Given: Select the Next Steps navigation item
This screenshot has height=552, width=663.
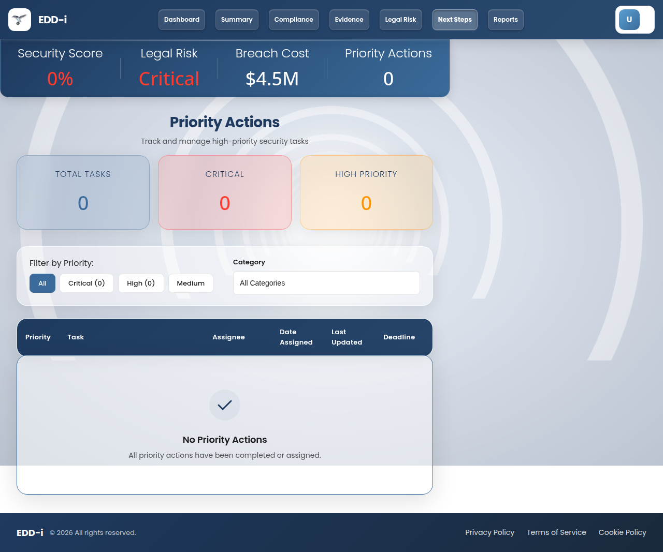Looking at the screenshot, I should pos(455,19).
